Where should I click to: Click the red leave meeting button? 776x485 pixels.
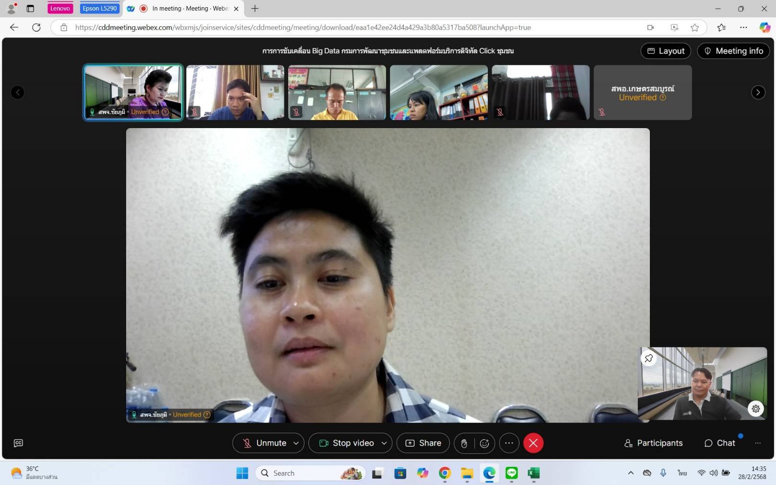[x=533, y=443]
